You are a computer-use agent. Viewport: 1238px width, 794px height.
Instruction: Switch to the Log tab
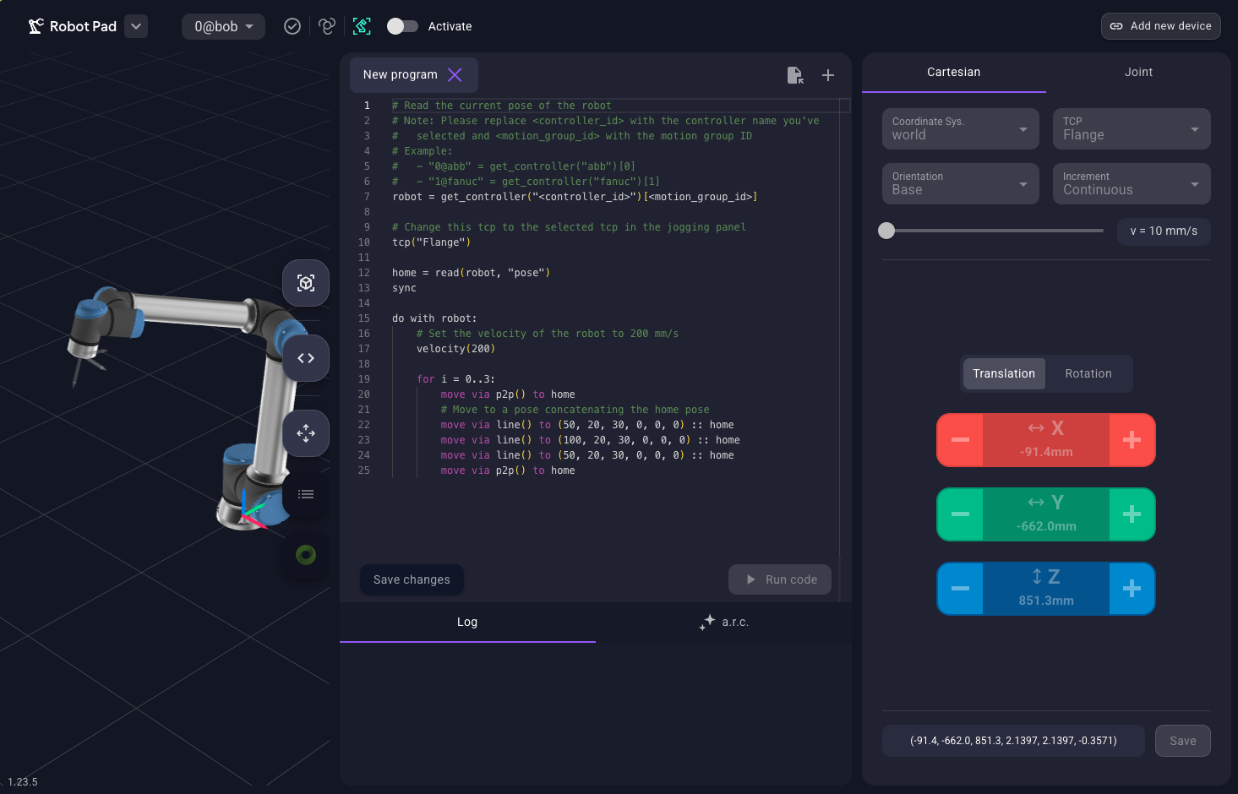[467, 623]
